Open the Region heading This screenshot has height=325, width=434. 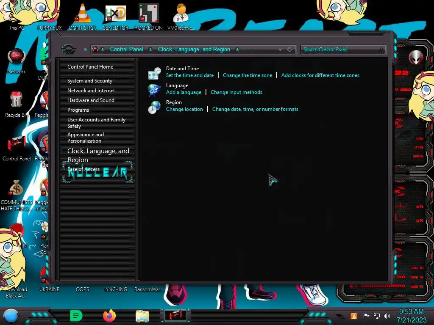174,102
